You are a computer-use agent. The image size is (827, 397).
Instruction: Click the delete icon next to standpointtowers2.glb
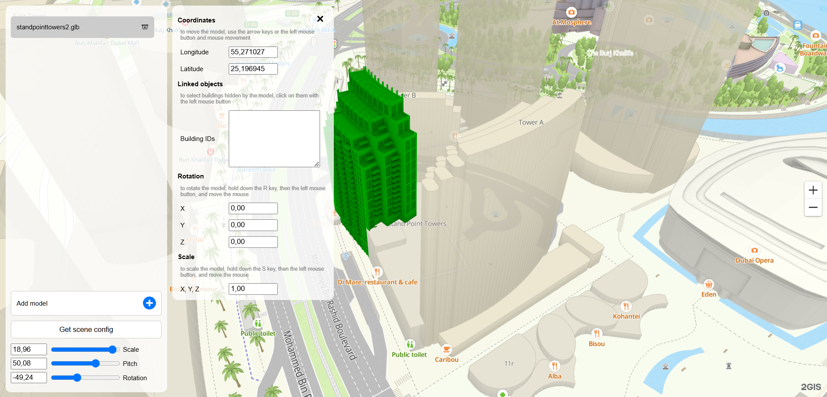(145, 27)
